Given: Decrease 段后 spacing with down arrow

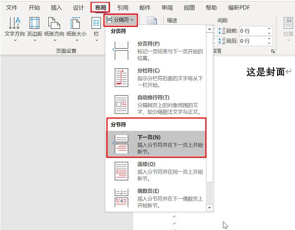Looking at the screenshot, I should [x=269, y=43].
